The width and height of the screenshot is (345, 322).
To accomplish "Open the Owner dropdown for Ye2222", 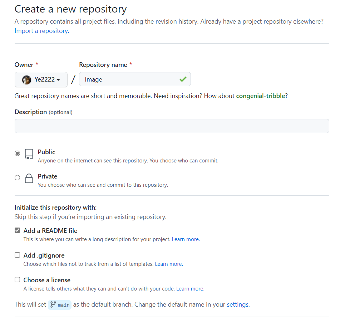I will point(41,79).
